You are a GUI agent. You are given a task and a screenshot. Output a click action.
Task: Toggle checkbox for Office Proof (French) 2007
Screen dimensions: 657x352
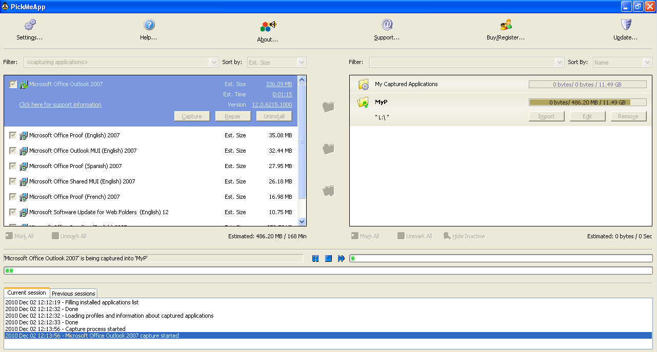[13, 197]
